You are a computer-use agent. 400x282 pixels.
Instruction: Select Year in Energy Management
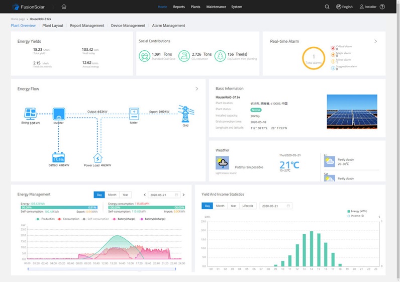[x=125, y=195]
